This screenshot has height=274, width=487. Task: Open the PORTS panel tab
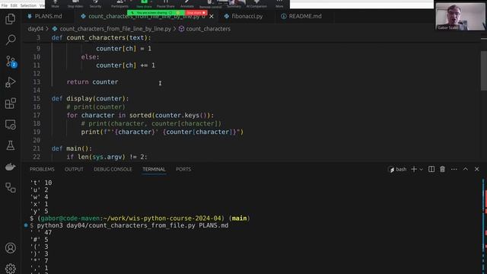coord(183,169)
